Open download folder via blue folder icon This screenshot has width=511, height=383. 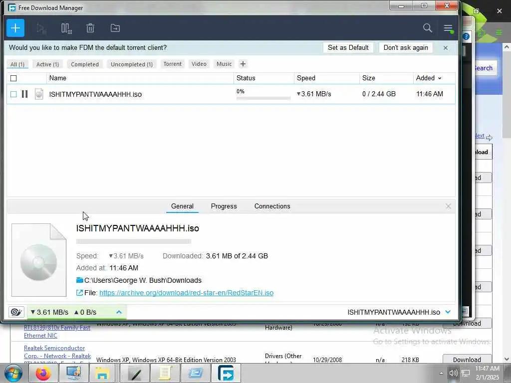[x=79, y=280]
